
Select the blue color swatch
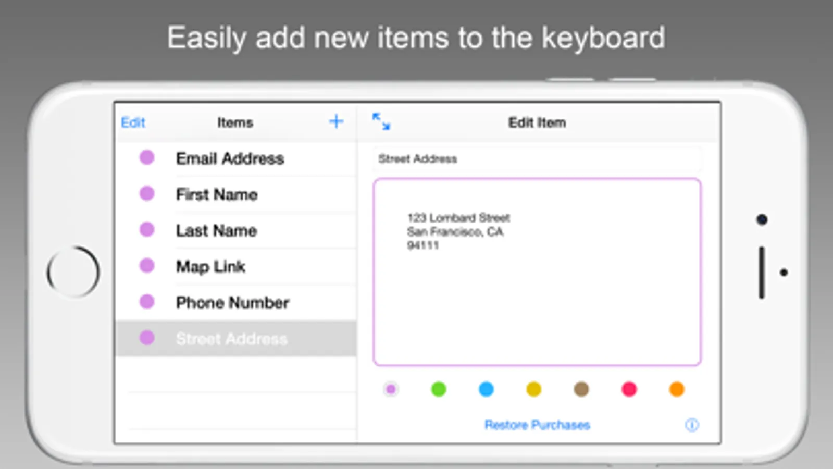486,389
